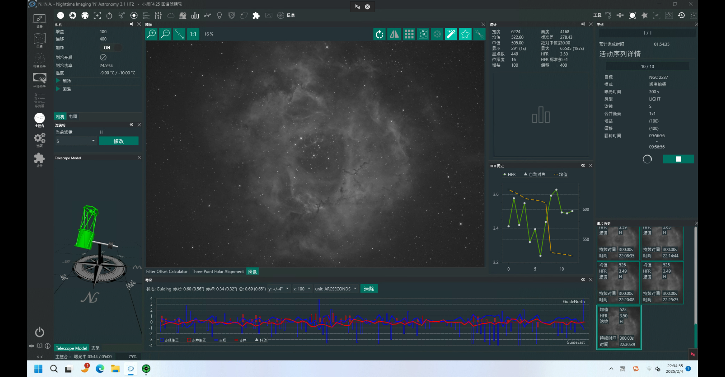The width and height of the screenshot is (725, 377).
Task: Open the guider unit ARCSECONDS dropdown
Action: pyautogui.click(x=336, y=289)
